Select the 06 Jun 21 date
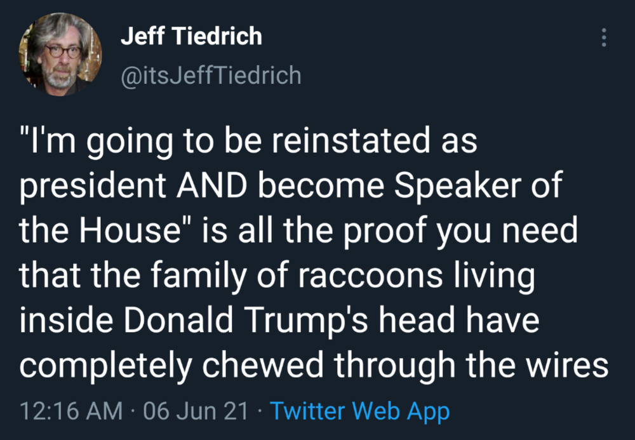This screenshot has width=635, height=440. point(196,411)
